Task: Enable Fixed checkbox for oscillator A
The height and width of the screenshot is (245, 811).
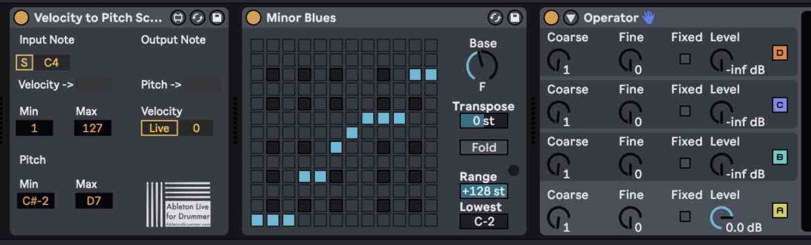Action: tap(685, 217)
